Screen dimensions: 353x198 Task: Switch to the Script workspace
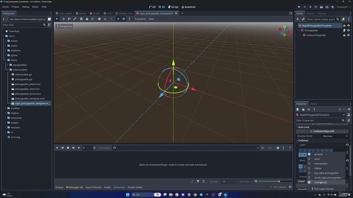point(173,7)
